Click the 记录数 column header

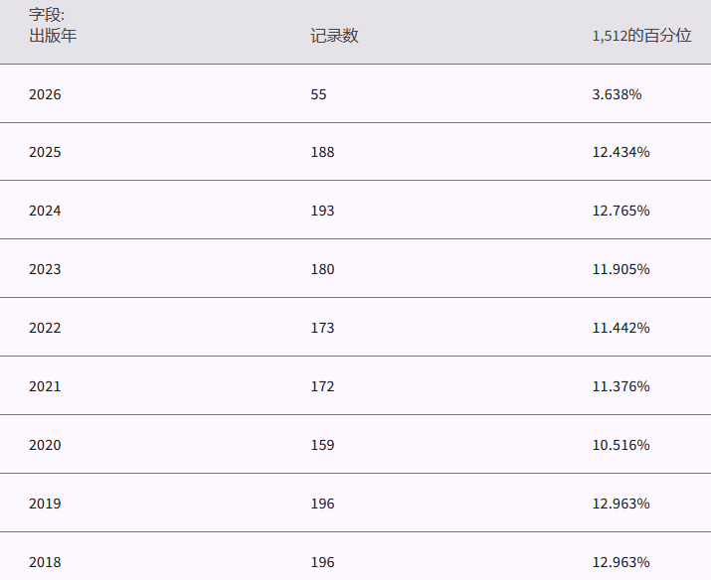(334, 36)
